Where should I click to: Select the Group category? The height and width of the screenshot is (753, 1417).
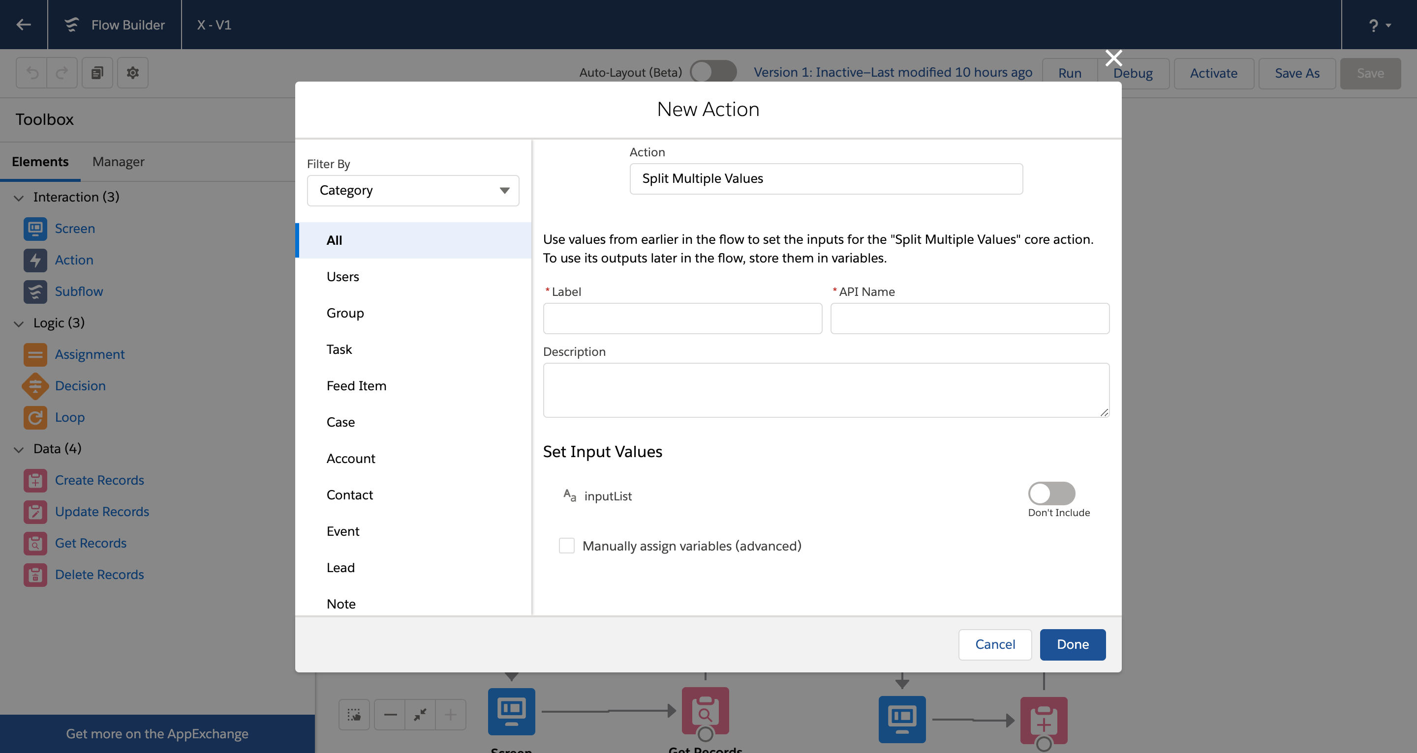(414, 313)
